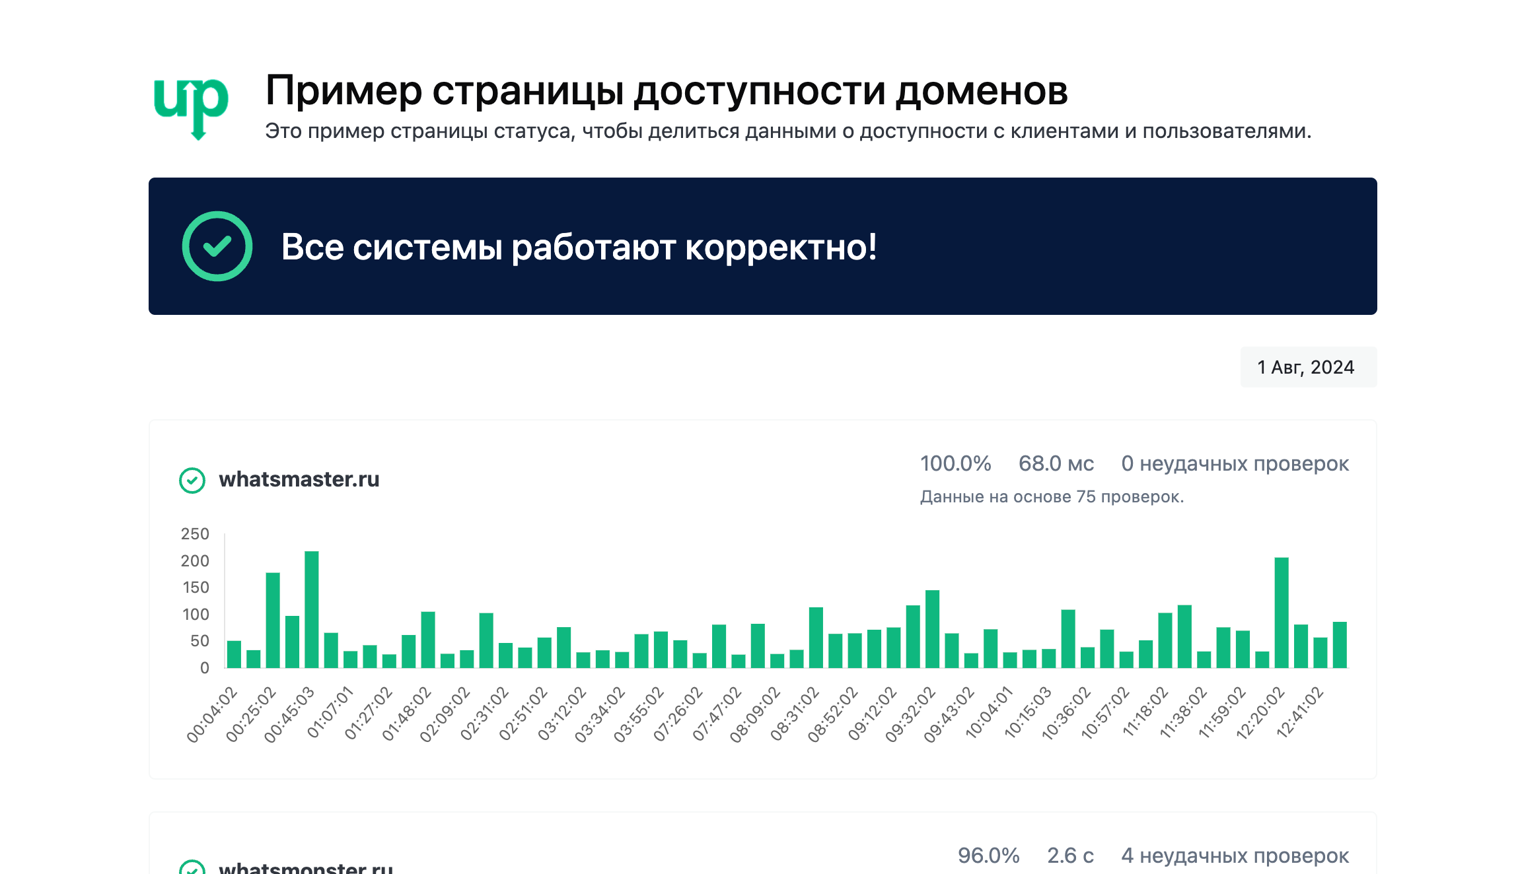Click the 100.0% uptime value
Image resolution: width=1518 pixels, height=874 pixels.
coord(955,463)
